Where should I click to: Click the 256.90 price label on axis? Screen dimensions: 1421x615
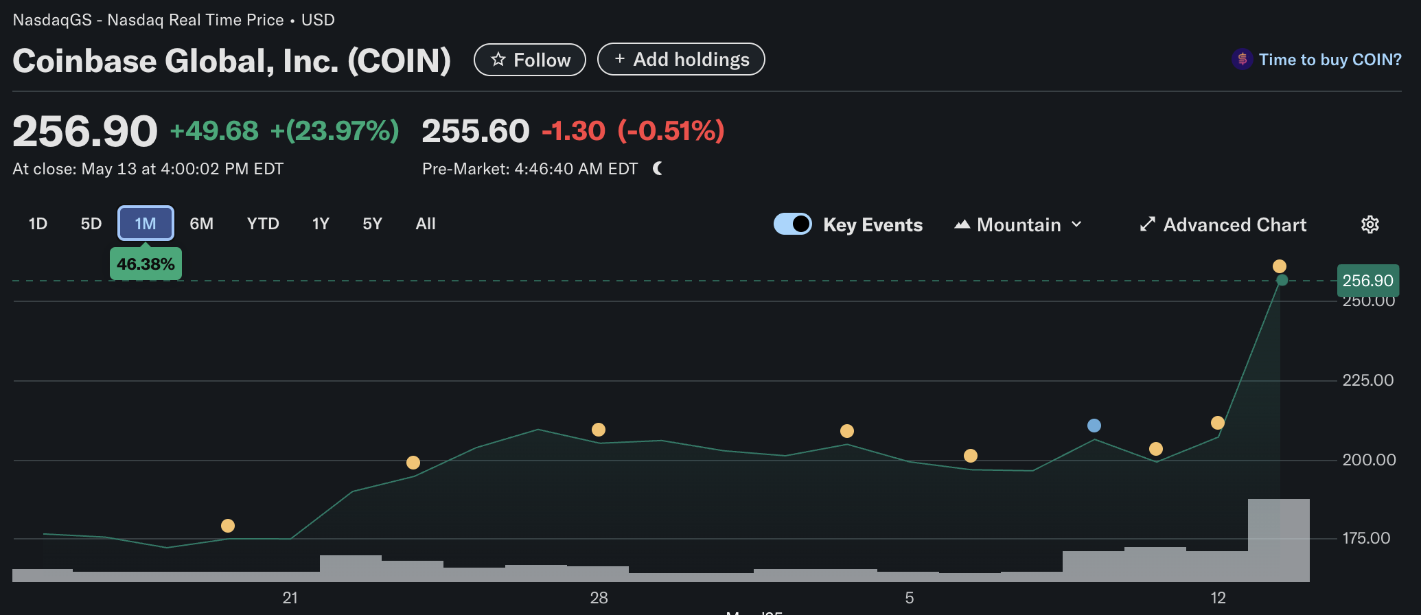pyautogui.click(x=1368, y=281)
